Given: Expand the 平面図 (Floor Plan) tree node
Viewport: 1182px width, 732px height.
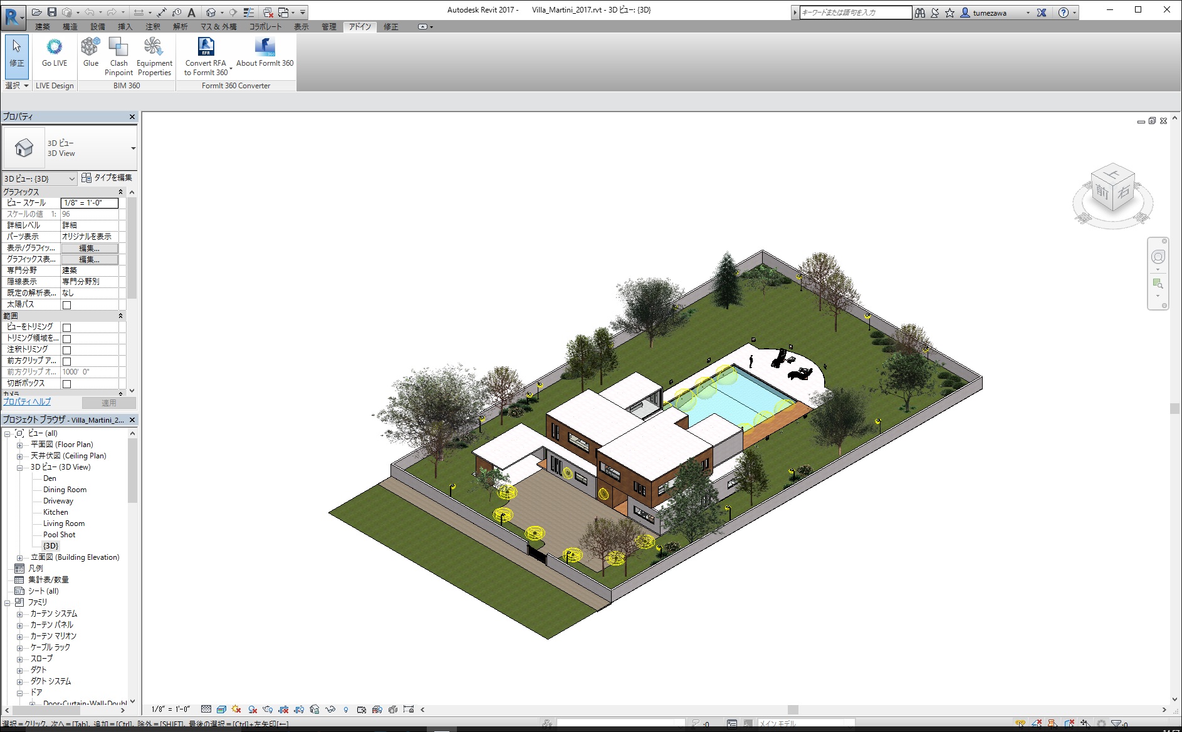Looking at the screenshot, I should coord(19,445).
